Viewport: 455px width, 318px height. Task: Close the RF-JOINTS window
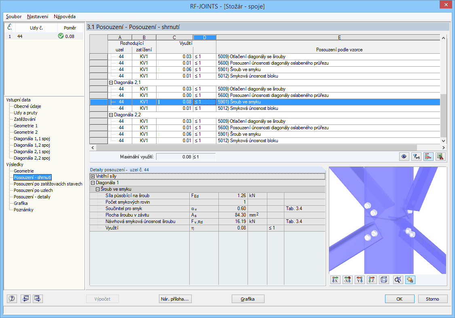[x=446, y=5]
